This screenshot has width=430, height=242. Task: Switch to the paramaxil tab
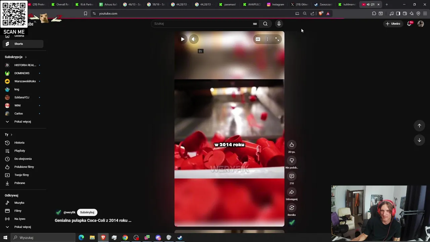(227, 4)
